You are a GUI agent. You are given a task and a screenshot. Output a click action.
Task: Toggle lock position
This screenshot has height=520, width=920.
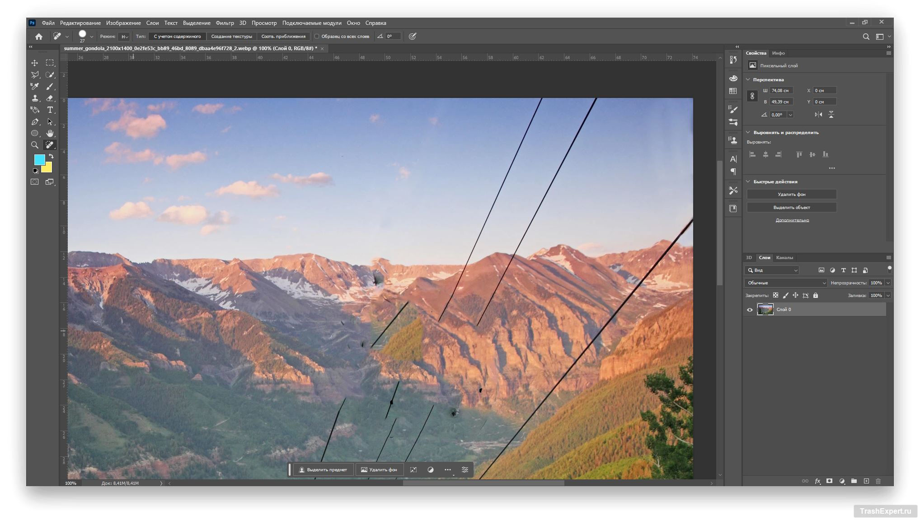coord(795,296)
